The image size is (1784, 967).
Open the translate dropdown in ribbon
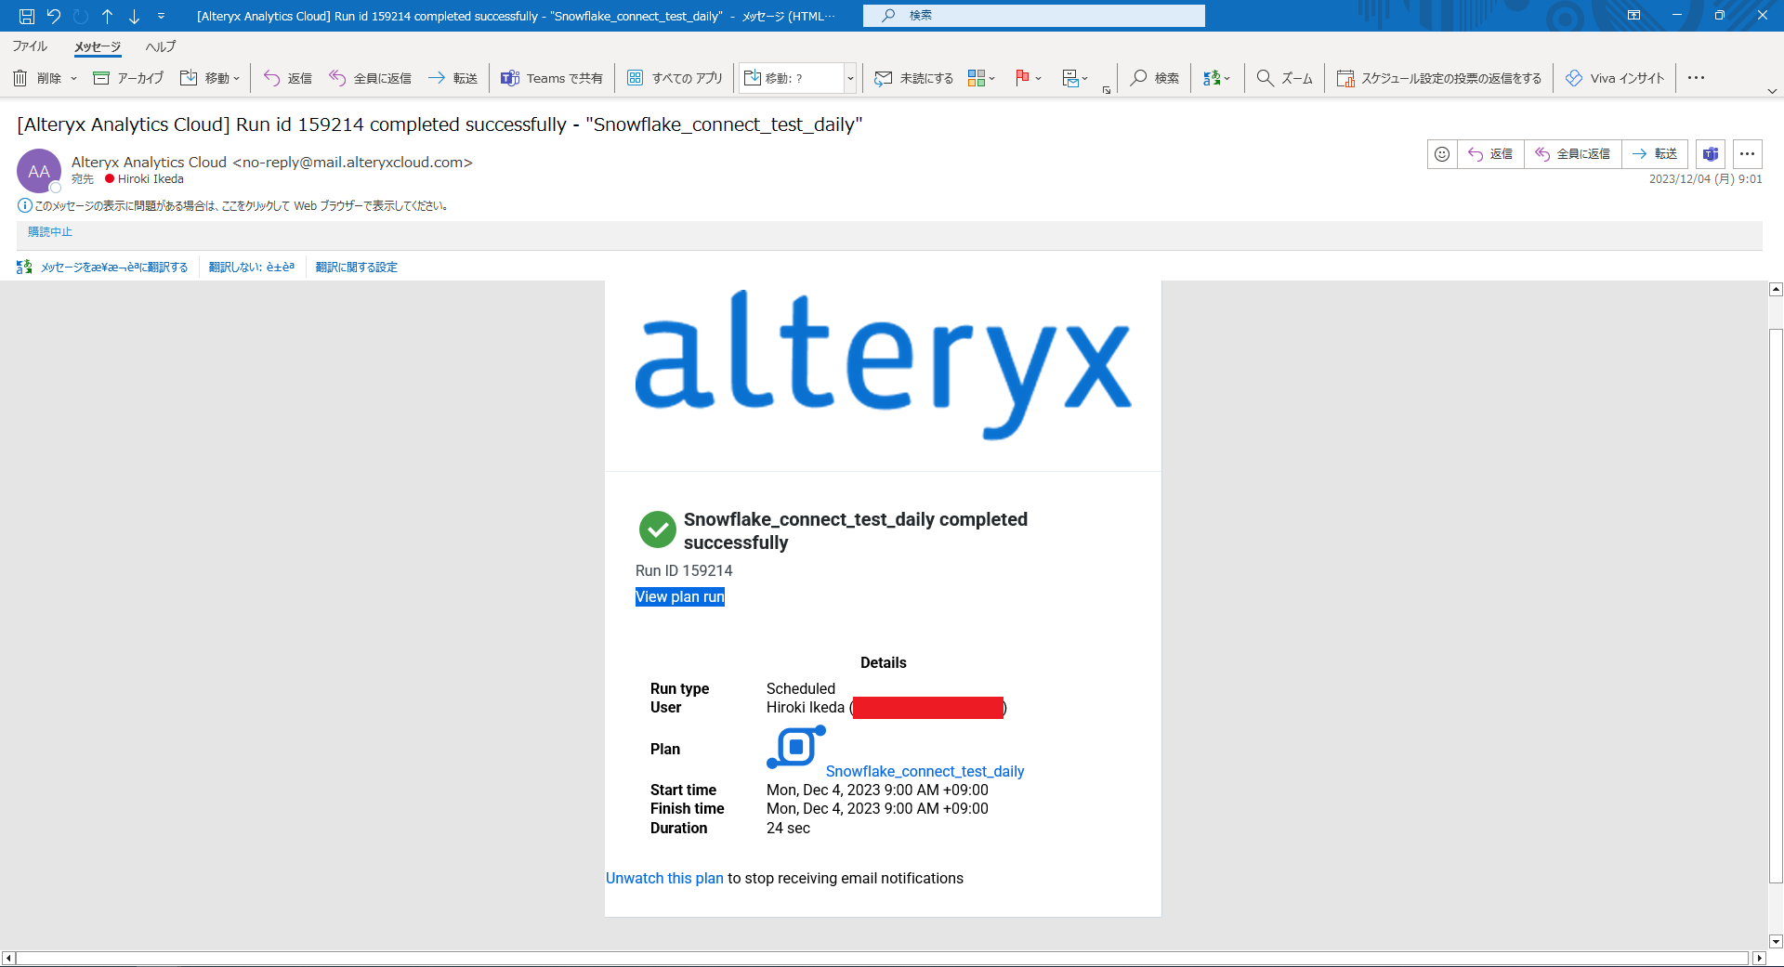coord(1216,78)
